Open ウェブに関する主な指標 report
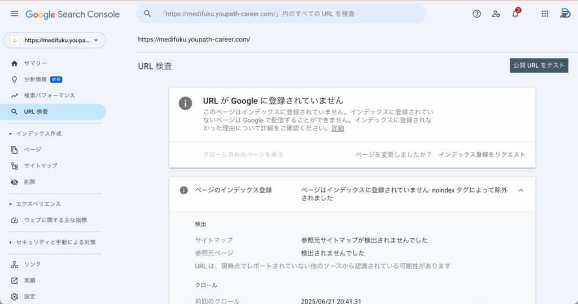 [53, 220]
